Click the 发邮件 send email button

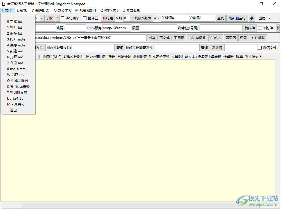250,28
